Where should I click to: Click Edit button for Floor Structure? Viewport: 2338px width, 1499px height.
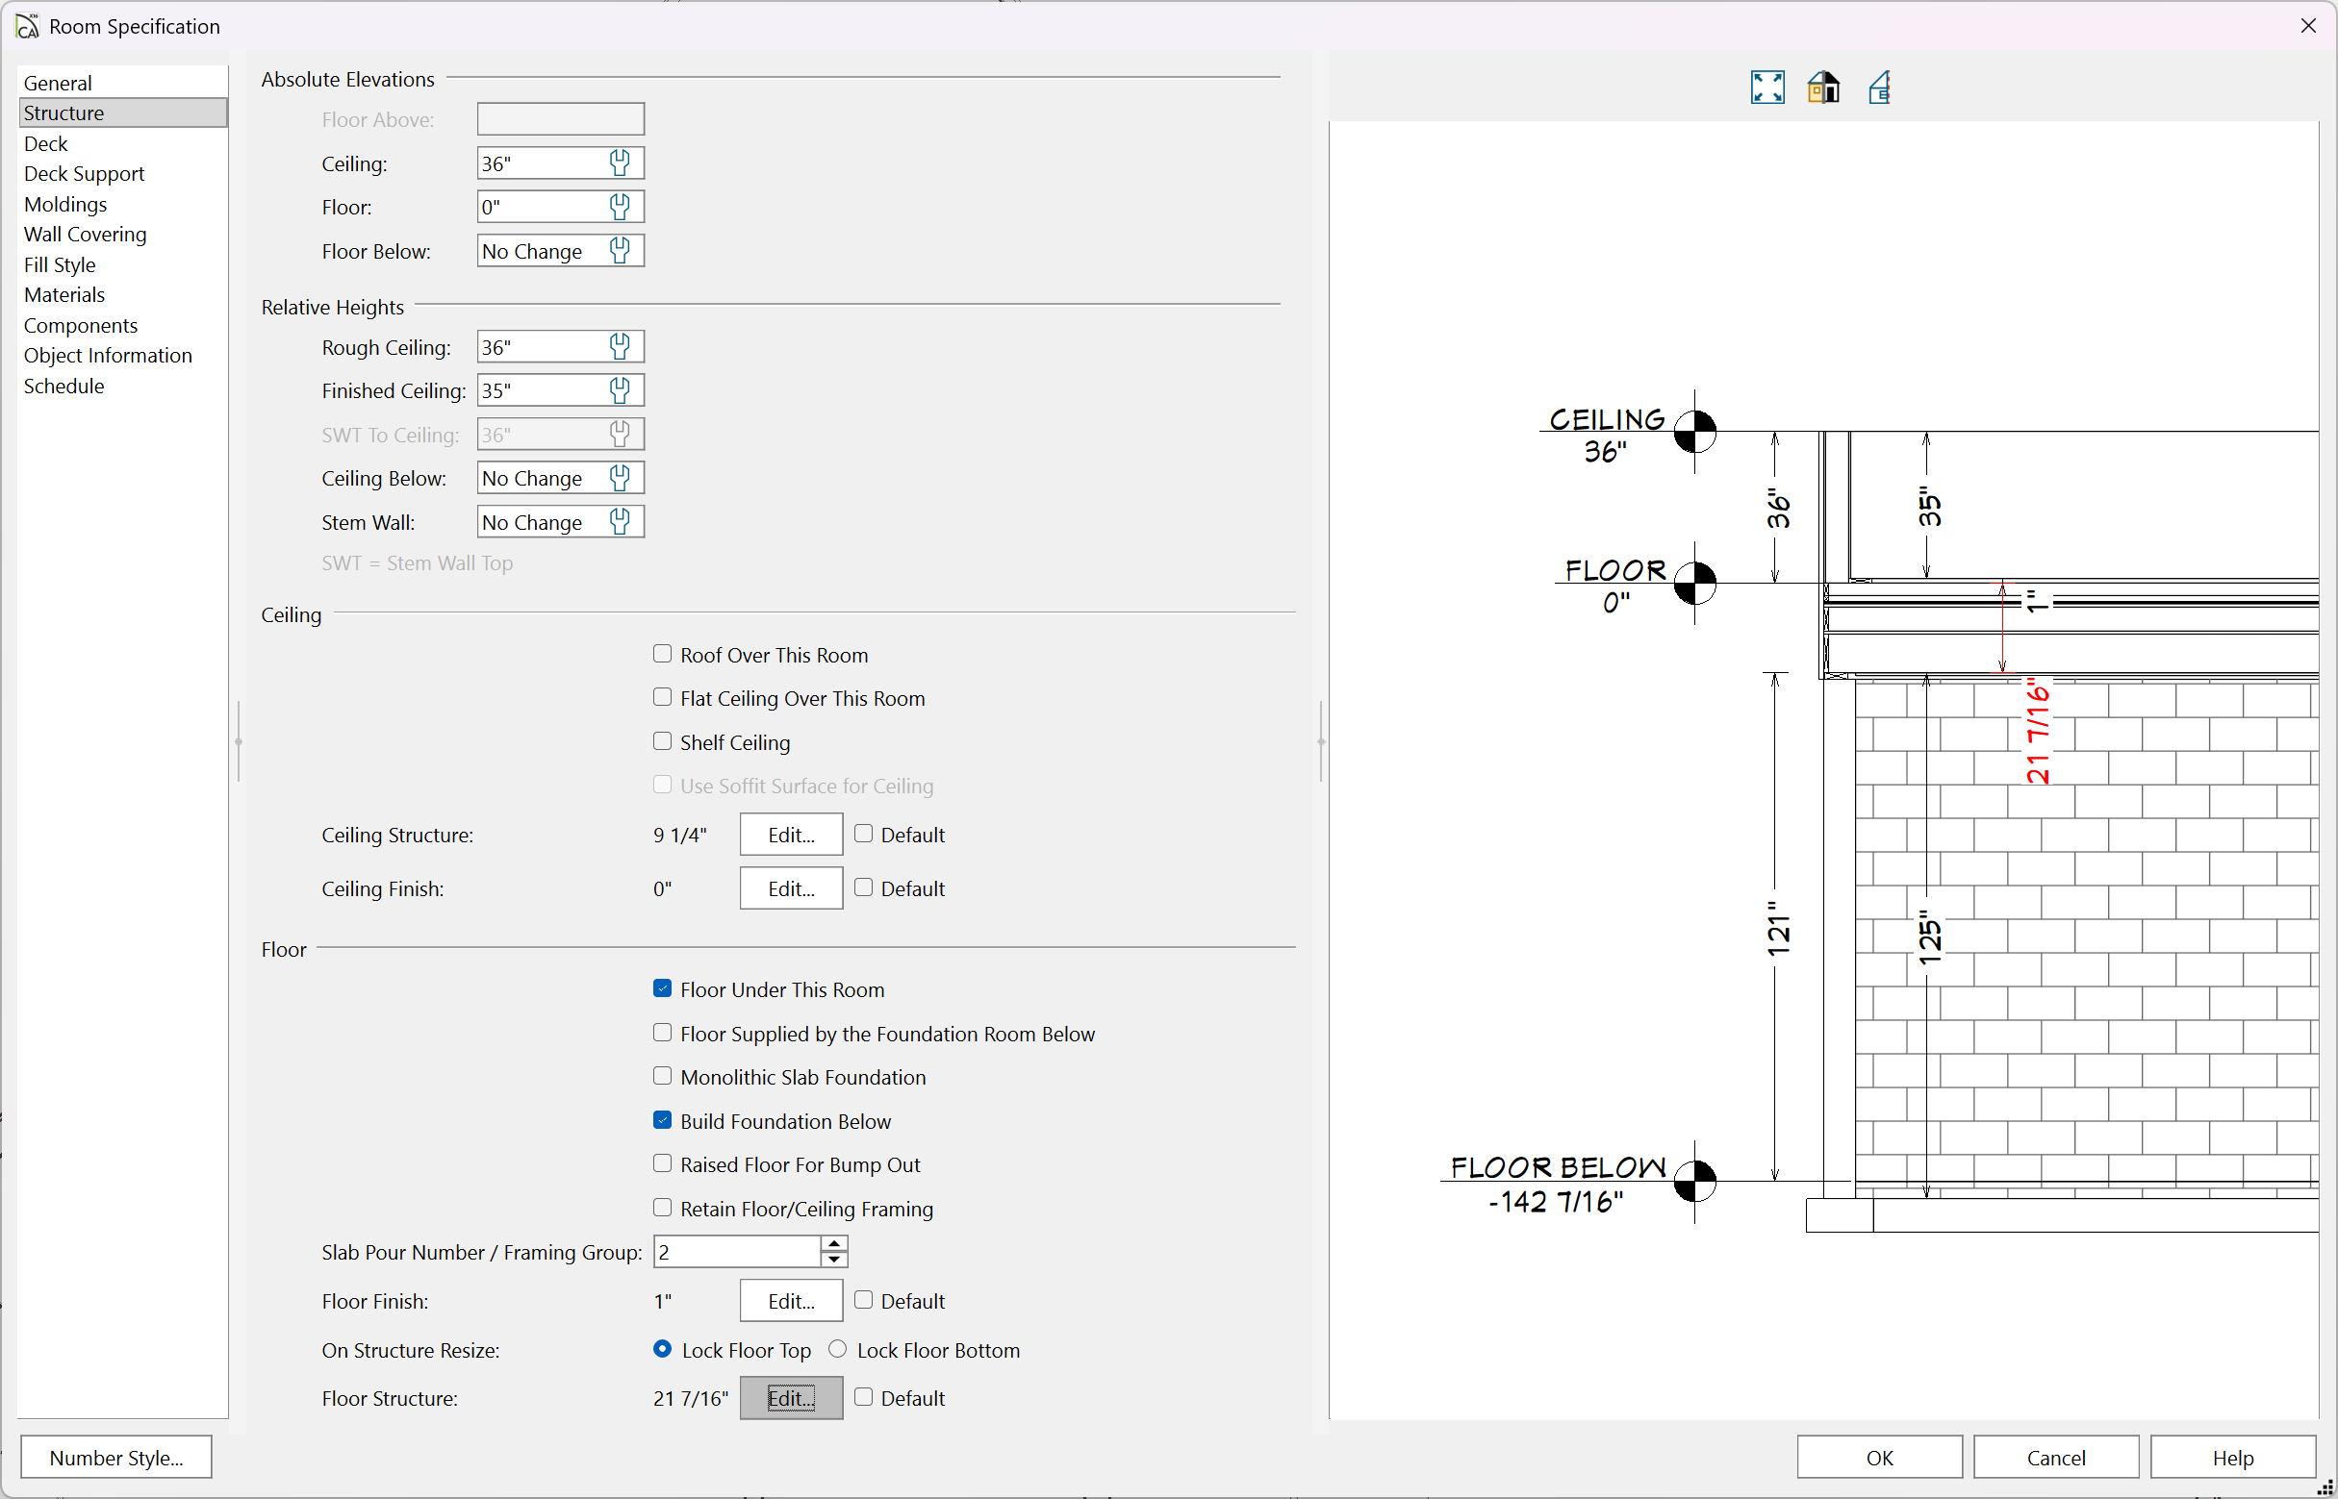click(791, 1398)
